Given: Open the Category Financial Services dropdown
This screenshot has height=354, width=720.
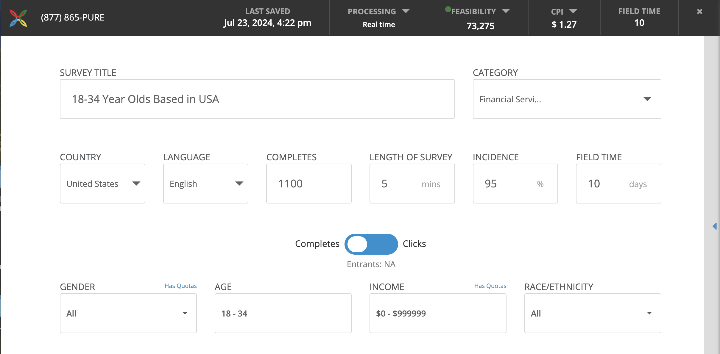Looking at the screenshot, I should coord(567,99).
